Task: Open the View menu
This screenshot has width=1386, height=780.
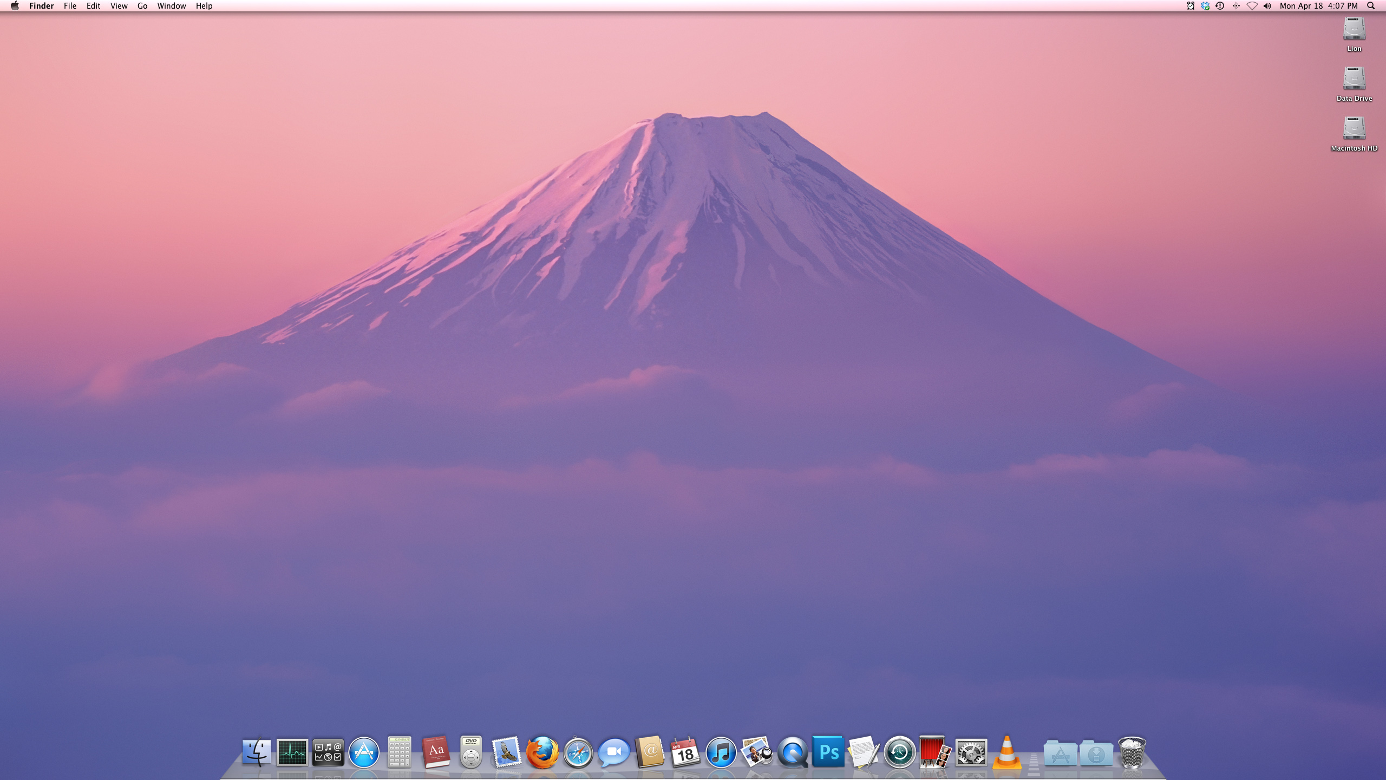Action: [119, 6]
